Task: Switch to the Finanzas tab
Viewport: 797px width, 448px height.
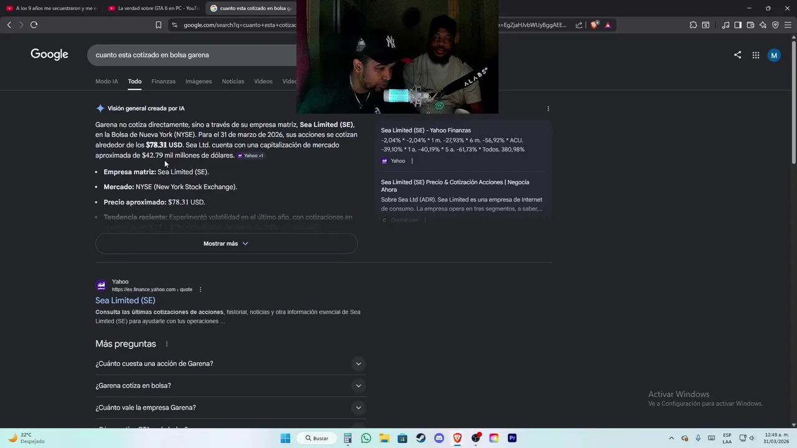Action: pyautogui.click(x=163, y=82)
